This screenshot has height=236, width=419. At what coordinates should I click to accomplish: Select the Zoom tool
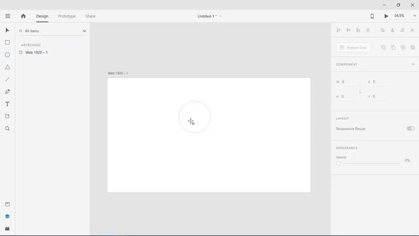coord(7,128)
